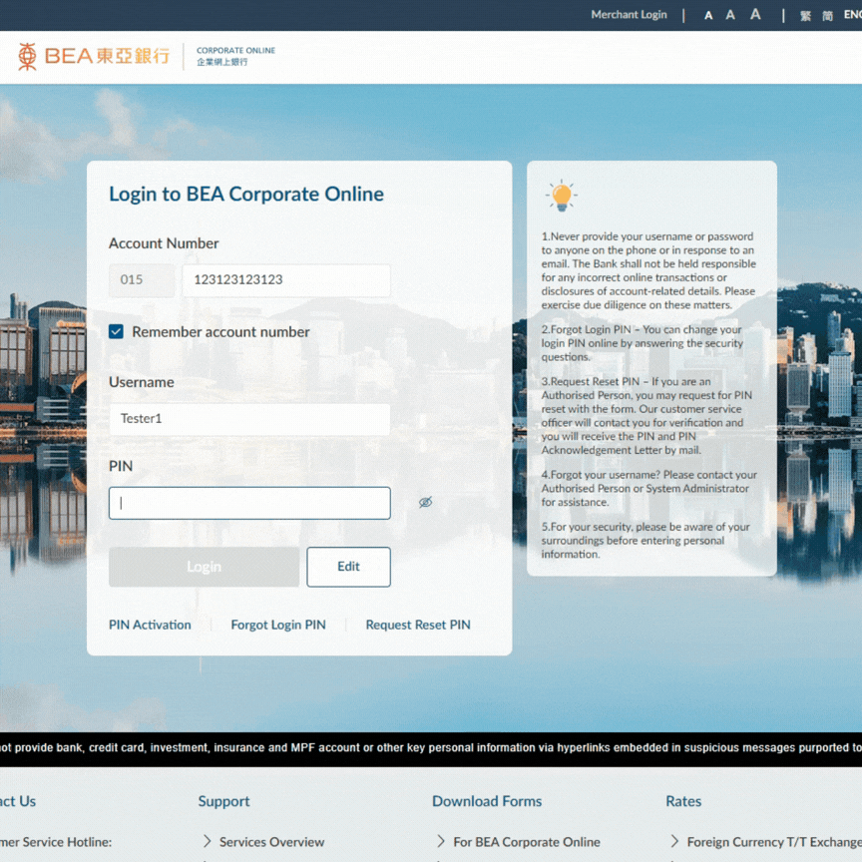862x862 pixels.
Task: Open Request Reset PIN link
Action: click(x=418, y=625)
